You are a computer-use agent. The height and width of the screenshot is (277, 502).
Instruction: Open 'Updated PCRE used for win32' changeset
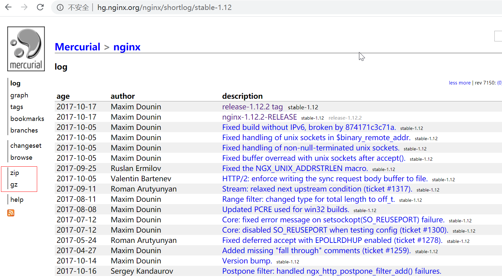pos(286,209)
